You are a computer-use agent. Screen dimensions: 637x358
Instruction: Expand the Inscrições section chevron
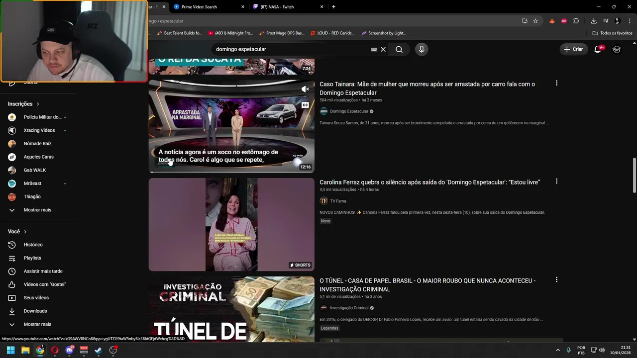coord(38,104)
